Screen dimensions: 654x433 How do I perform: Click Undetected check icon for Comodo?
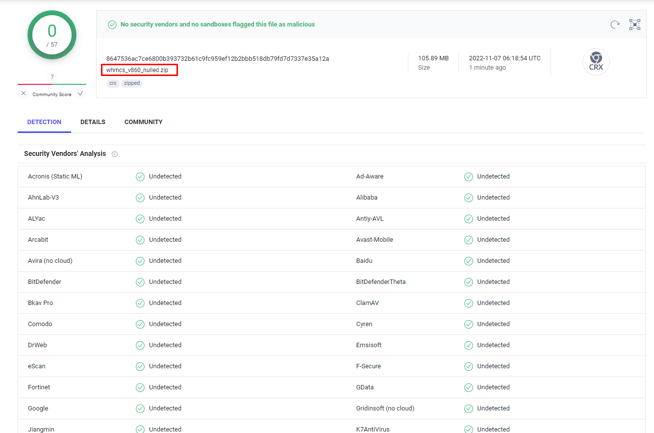(x=140, y=324)
